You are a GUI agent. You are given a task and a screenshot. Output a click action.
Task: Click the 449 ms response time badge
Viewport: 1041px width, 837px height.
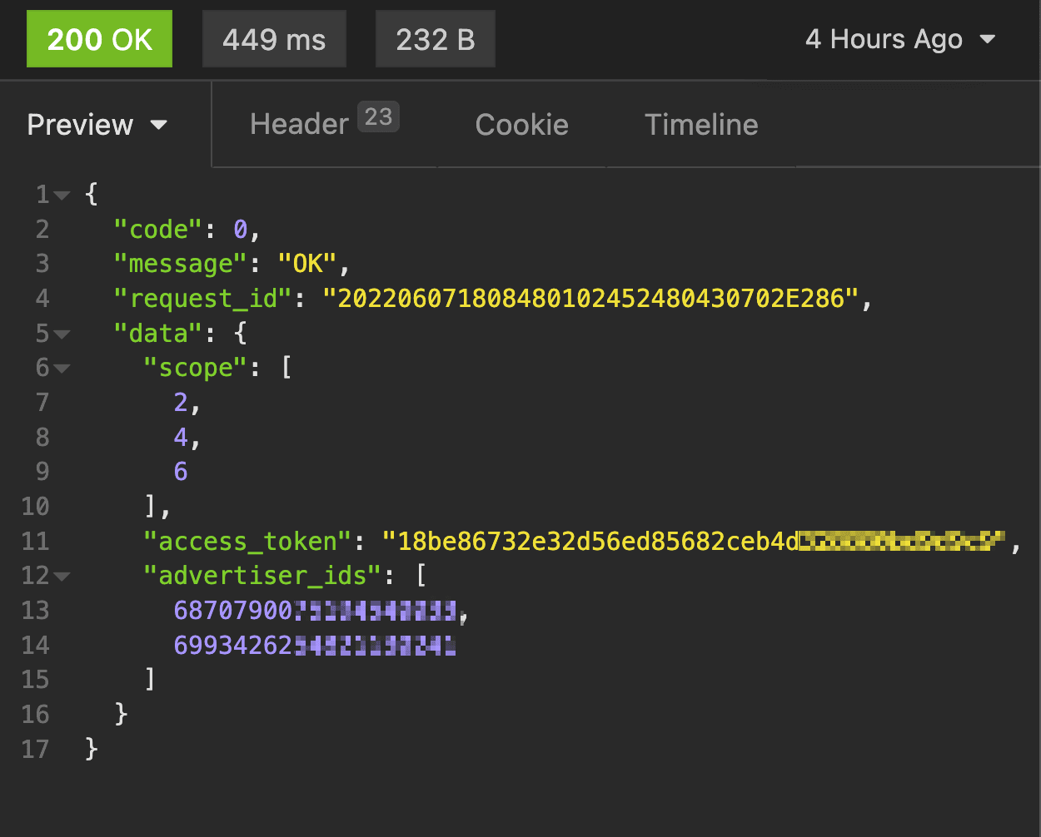pos(274,39)
